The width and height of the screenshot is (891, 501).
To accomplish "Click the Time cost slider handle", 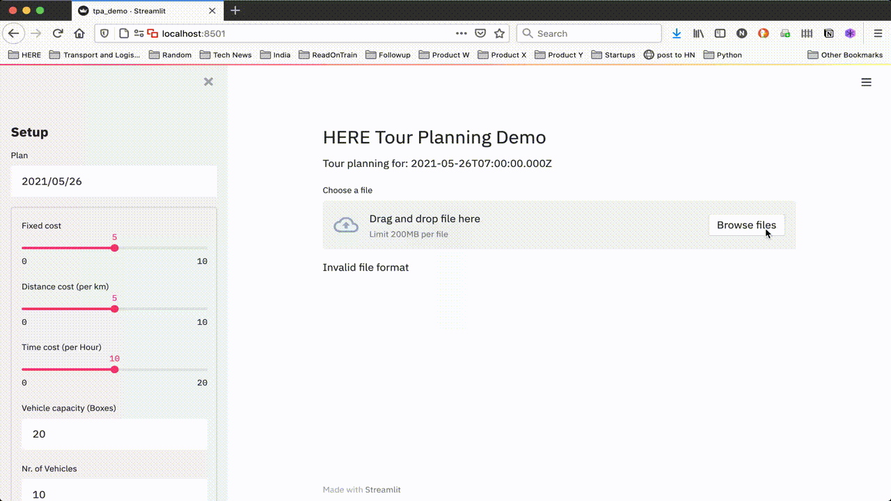I will click(x=115, y=369).
